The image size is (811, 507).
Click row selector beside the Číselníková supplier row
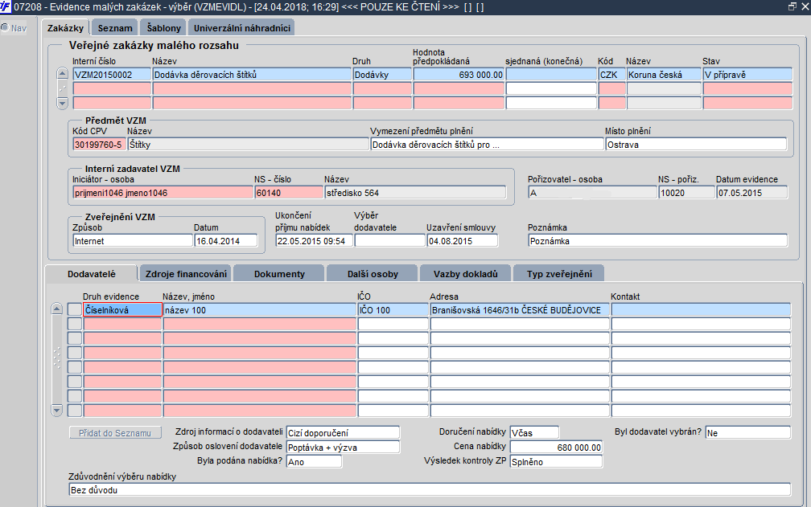click(75, 309)
